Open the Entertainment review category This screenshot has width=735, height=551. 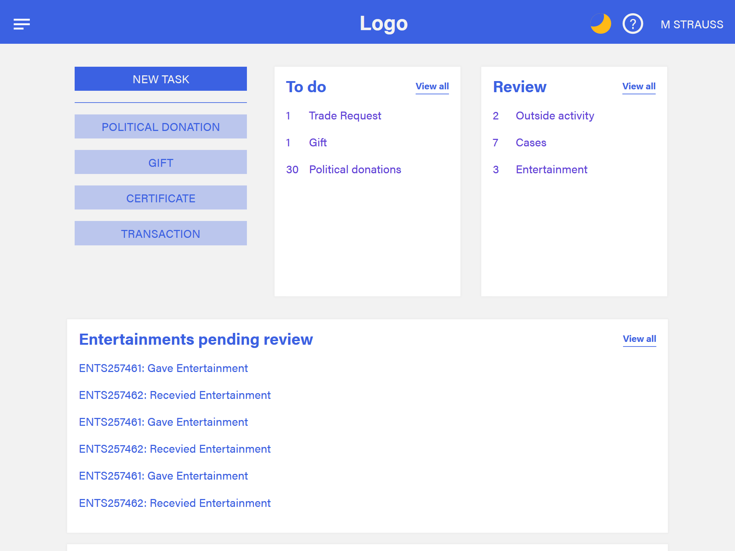coord(551,170)
